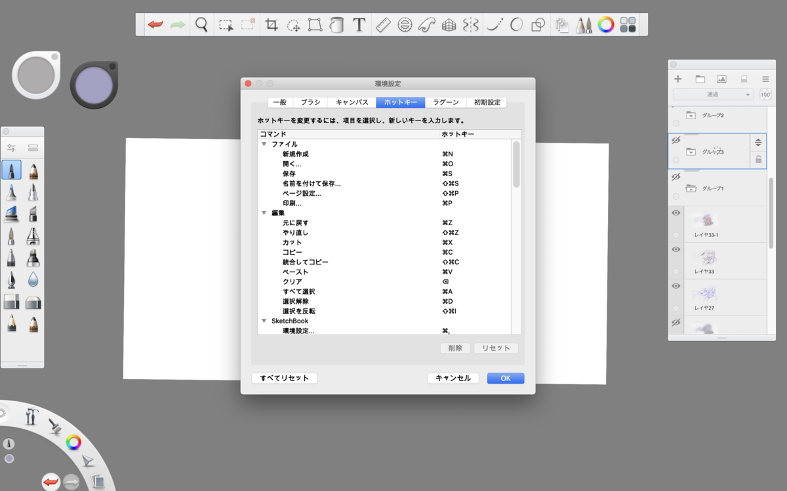Hide layer レイヤ33 with eye icon
The image size is (787, 491).
point(676,249)
